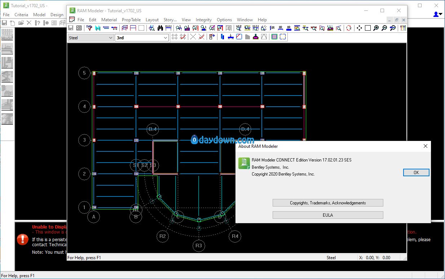445x279 pixels.
Task: Click the zoom in magnifier icon
Action: (376, 28)
